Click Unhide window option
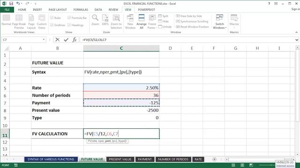Screen dimensions: 300x168 (165, 27)
